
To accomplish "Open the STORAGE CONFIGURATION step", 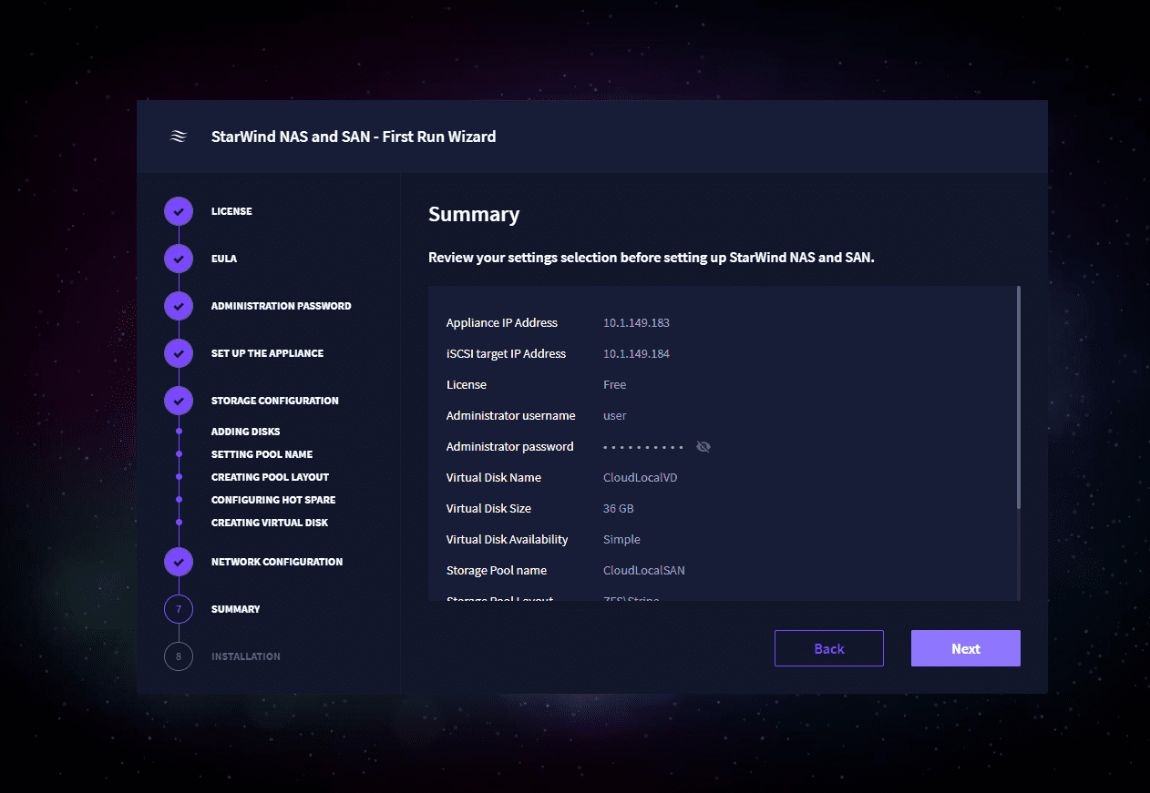I will [x=274, y=401].
